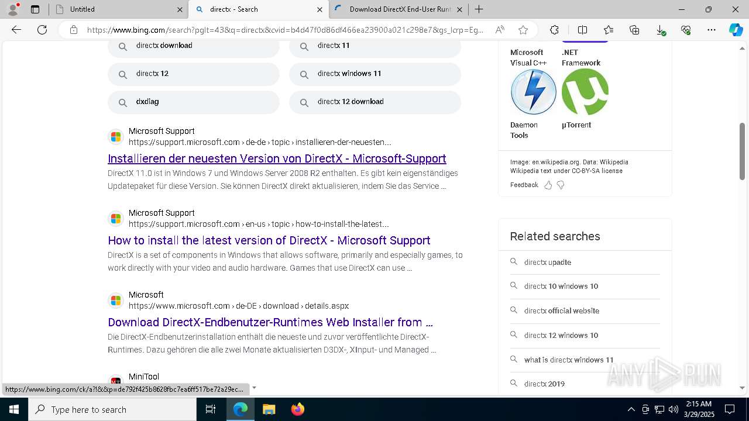Open volume control in tray

[673, 409]
